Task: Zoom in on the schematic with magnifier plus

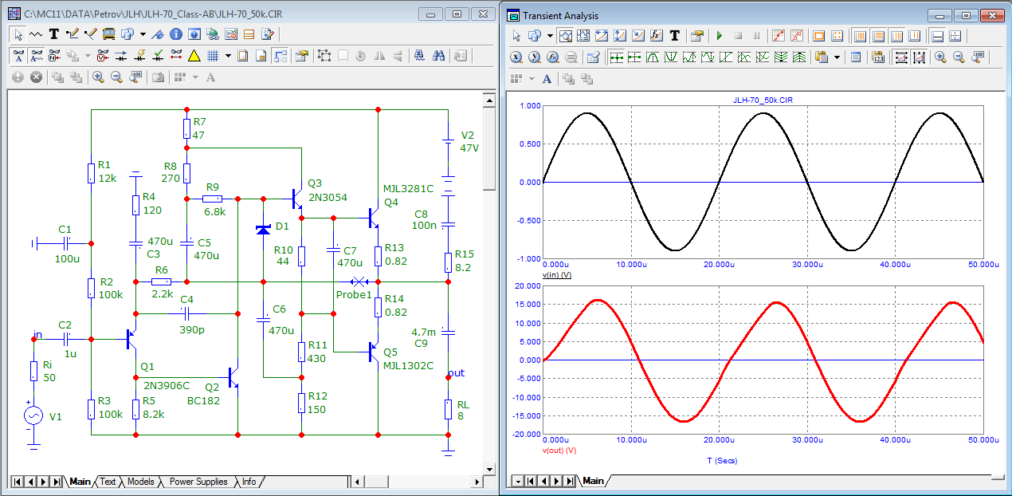Action: pyautogui.click(x=98, y=77)
